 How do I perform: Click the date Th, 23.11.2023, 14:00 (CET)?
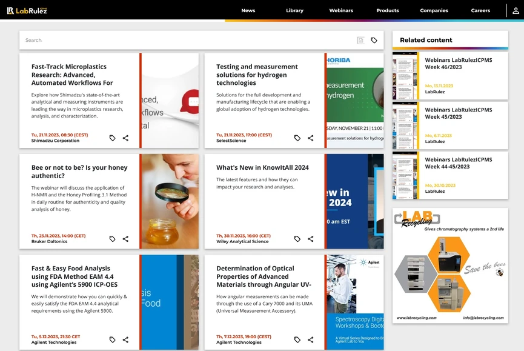(59, 236)
